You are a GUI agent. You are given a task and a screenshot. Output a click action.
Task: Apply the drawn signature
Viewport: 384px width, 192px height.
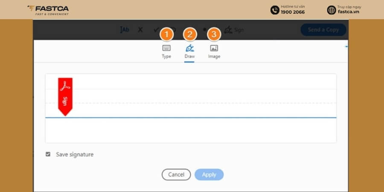point(209,175)
